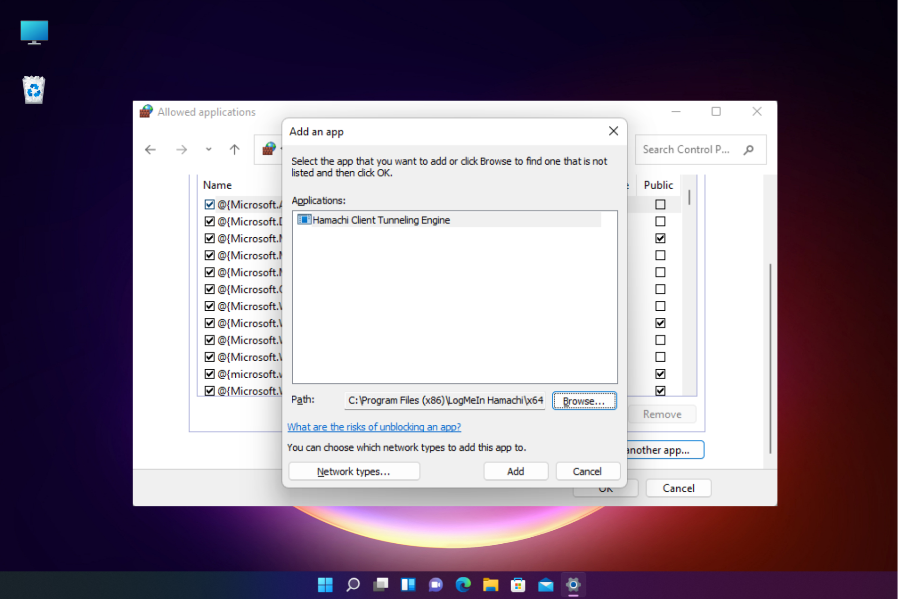898x599 pixels.
Task: Toggle Public checkbox in @{Microsoft.C row
Action: point(660,289)
